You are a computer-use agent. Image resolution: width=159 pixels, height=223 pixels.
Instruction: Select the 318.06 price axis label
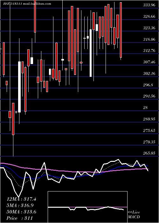149,40
